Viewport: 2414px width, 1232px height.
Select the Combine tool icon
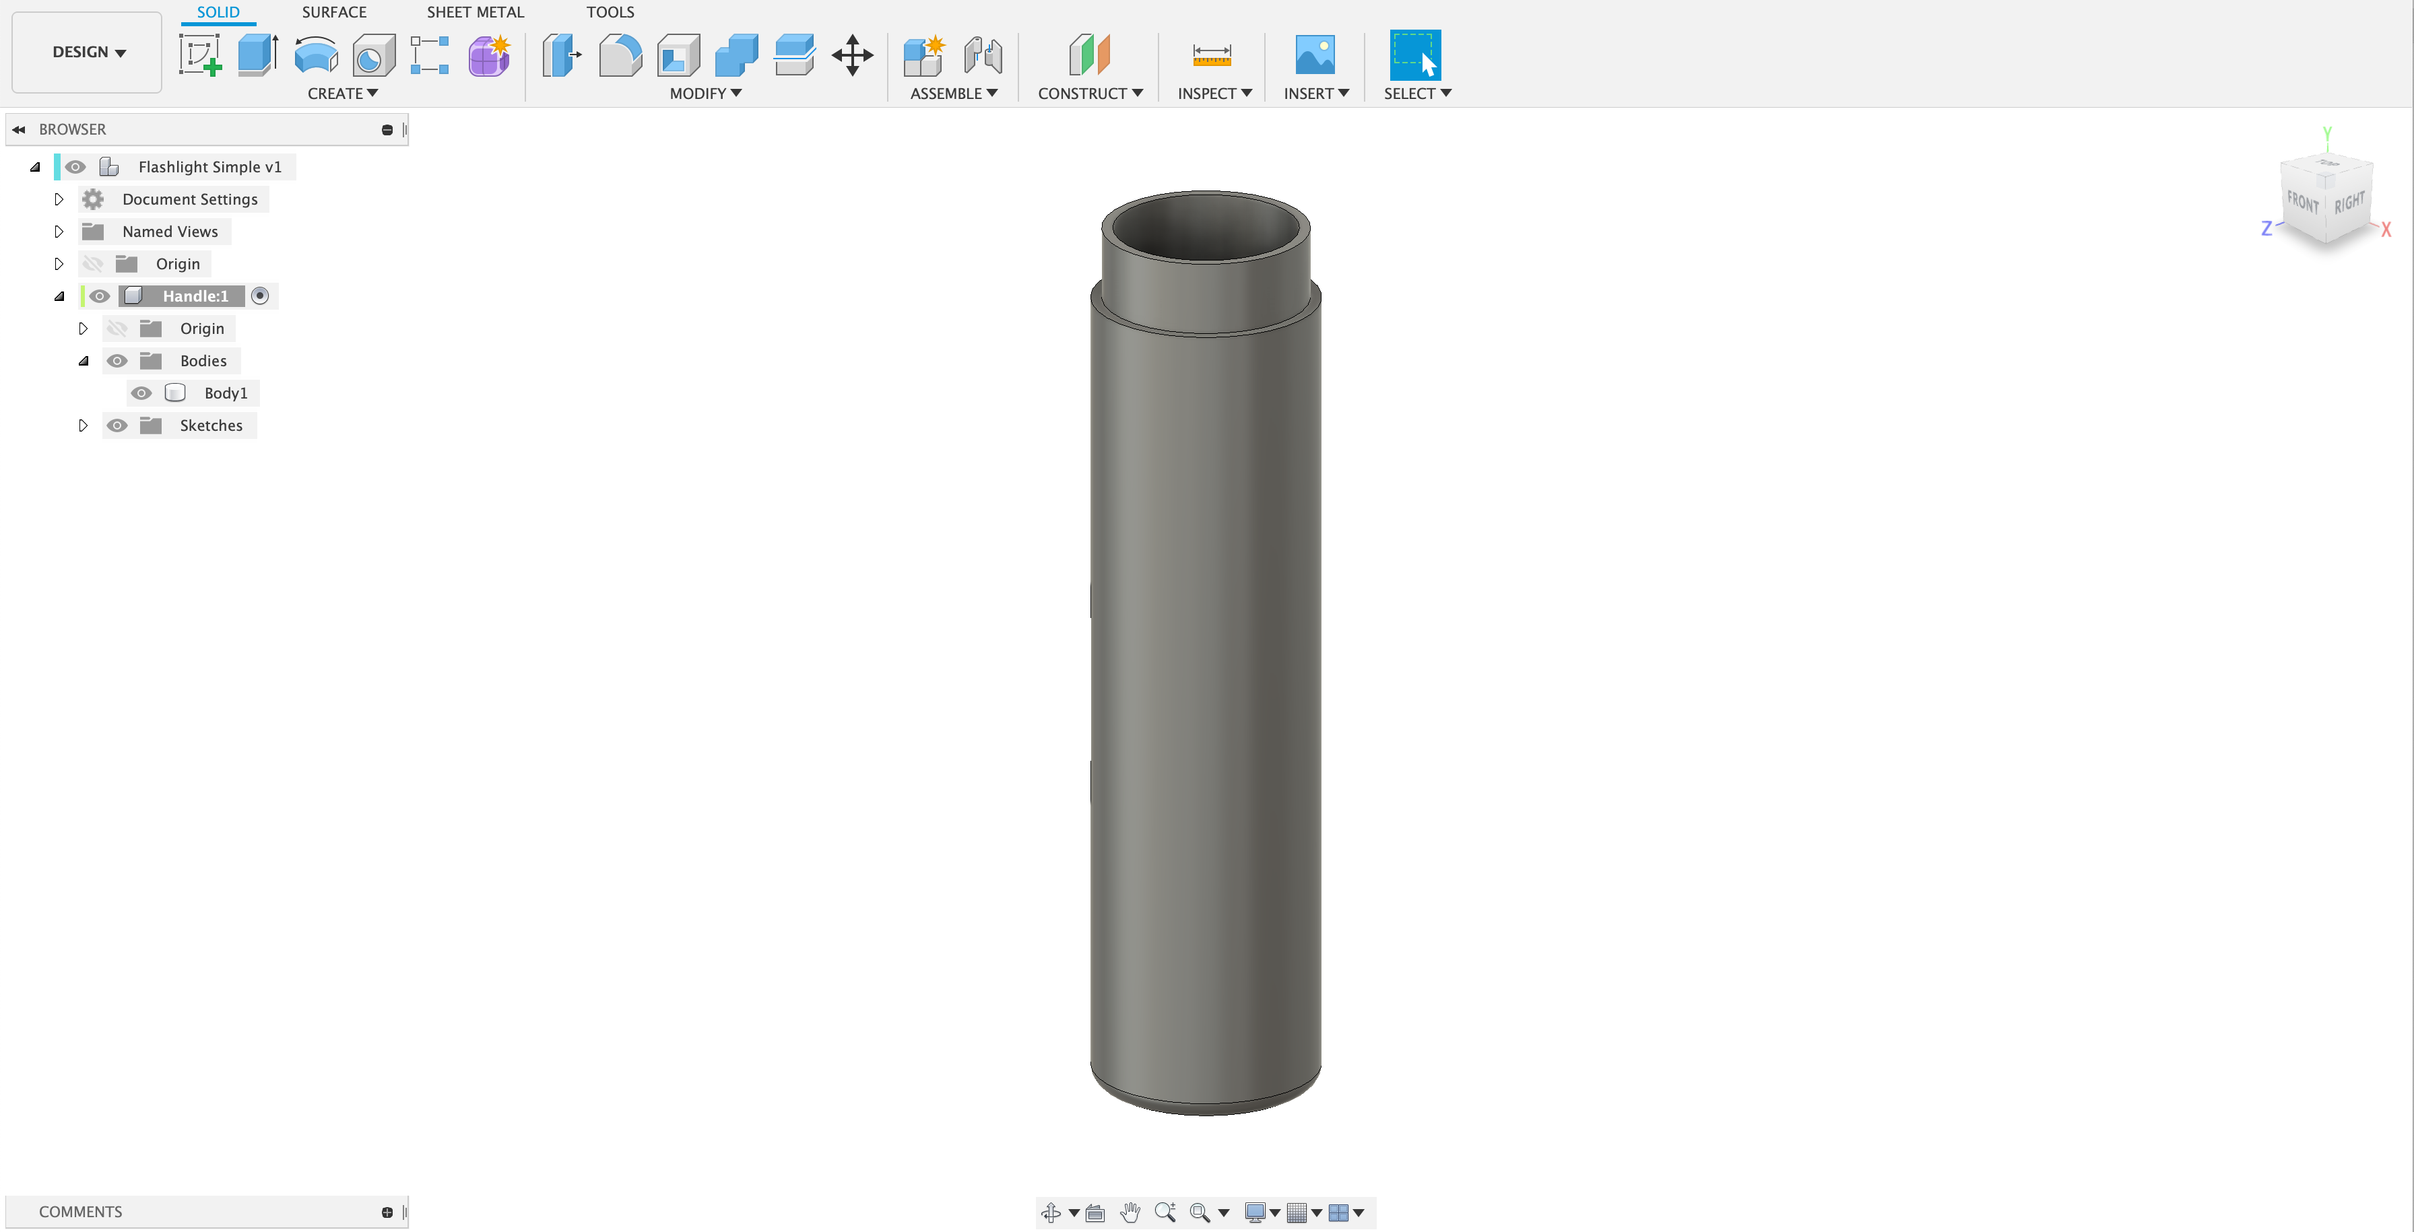point(737,55)
